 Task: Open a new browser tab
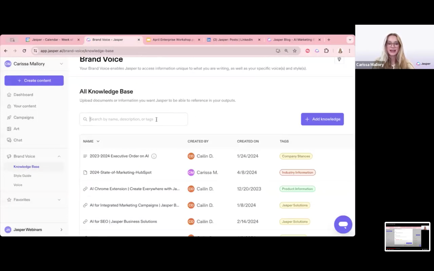329,40
